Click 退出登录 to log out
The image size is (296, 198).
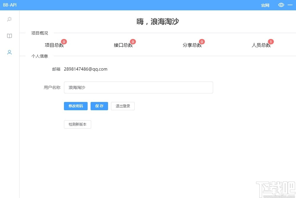pos(123,106)
